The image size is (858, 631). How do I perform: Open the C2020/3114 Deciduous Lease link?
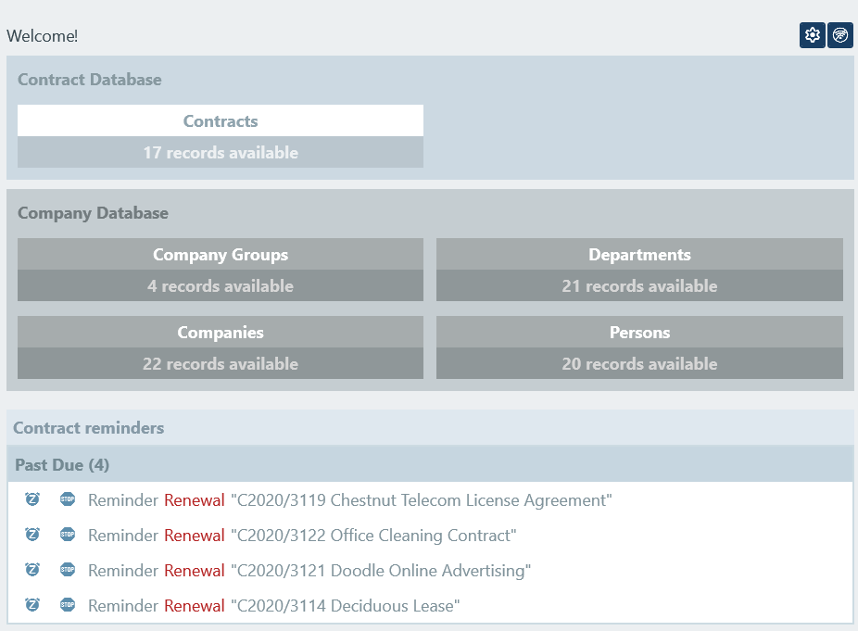click(x=346, y=606)
